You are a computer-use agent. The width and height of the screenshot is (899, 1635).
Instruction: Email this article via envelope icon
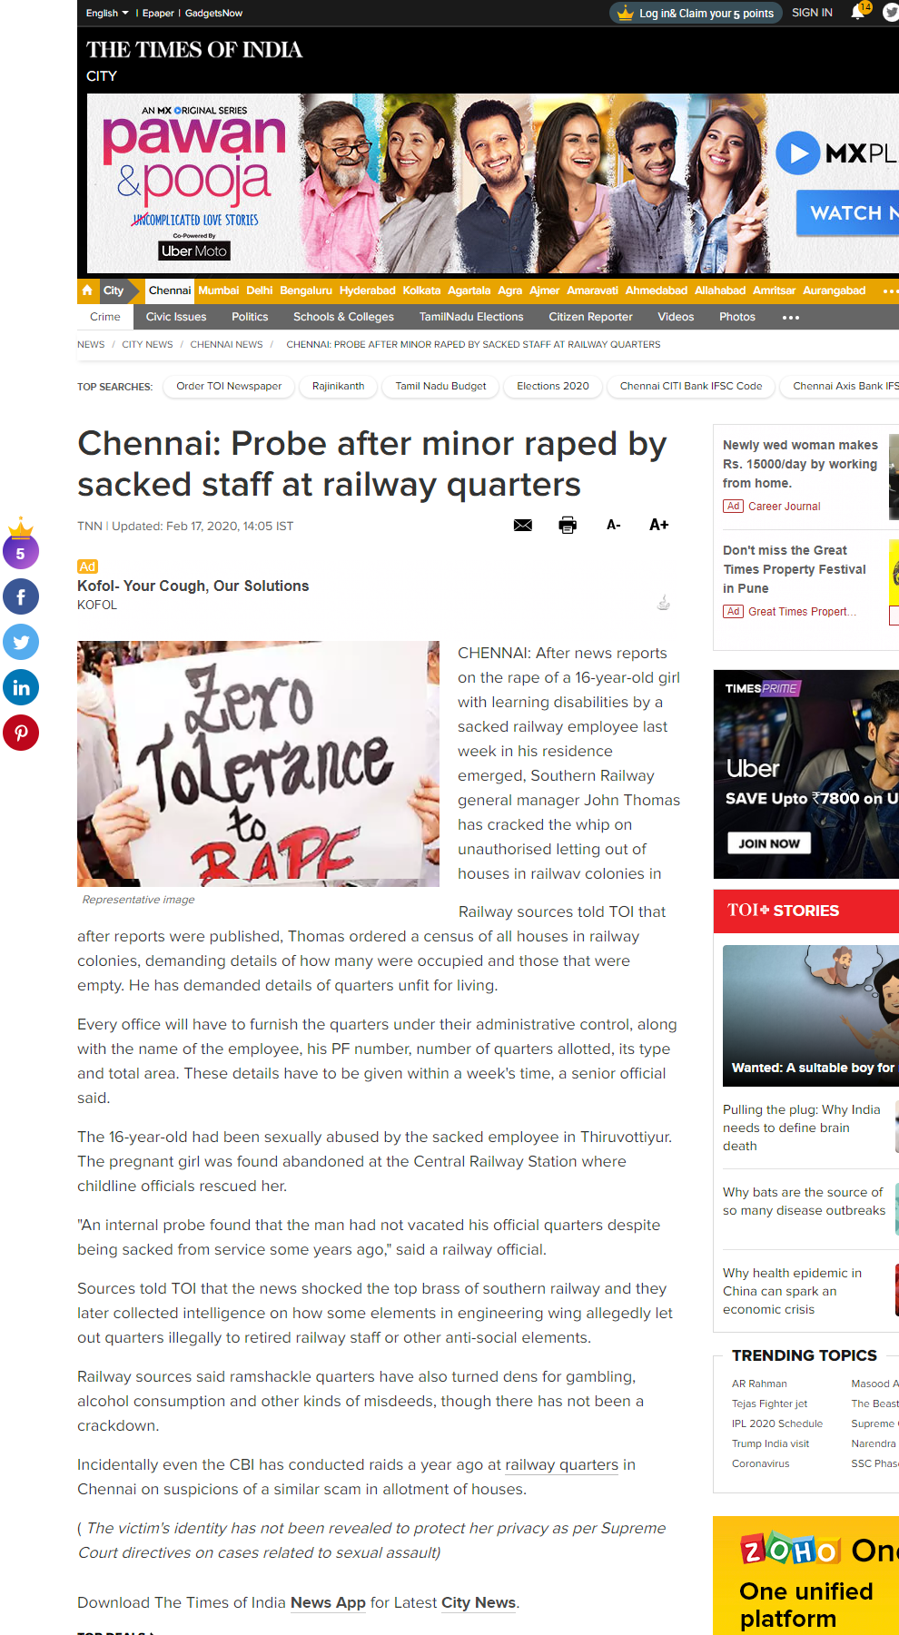click(x=523, y=525)
